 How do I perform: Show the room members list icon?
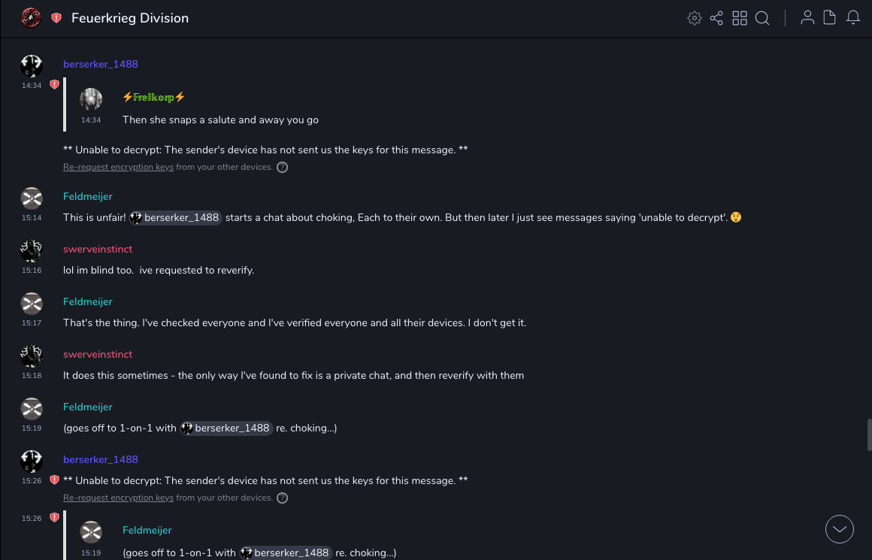[x=807, y=18]
